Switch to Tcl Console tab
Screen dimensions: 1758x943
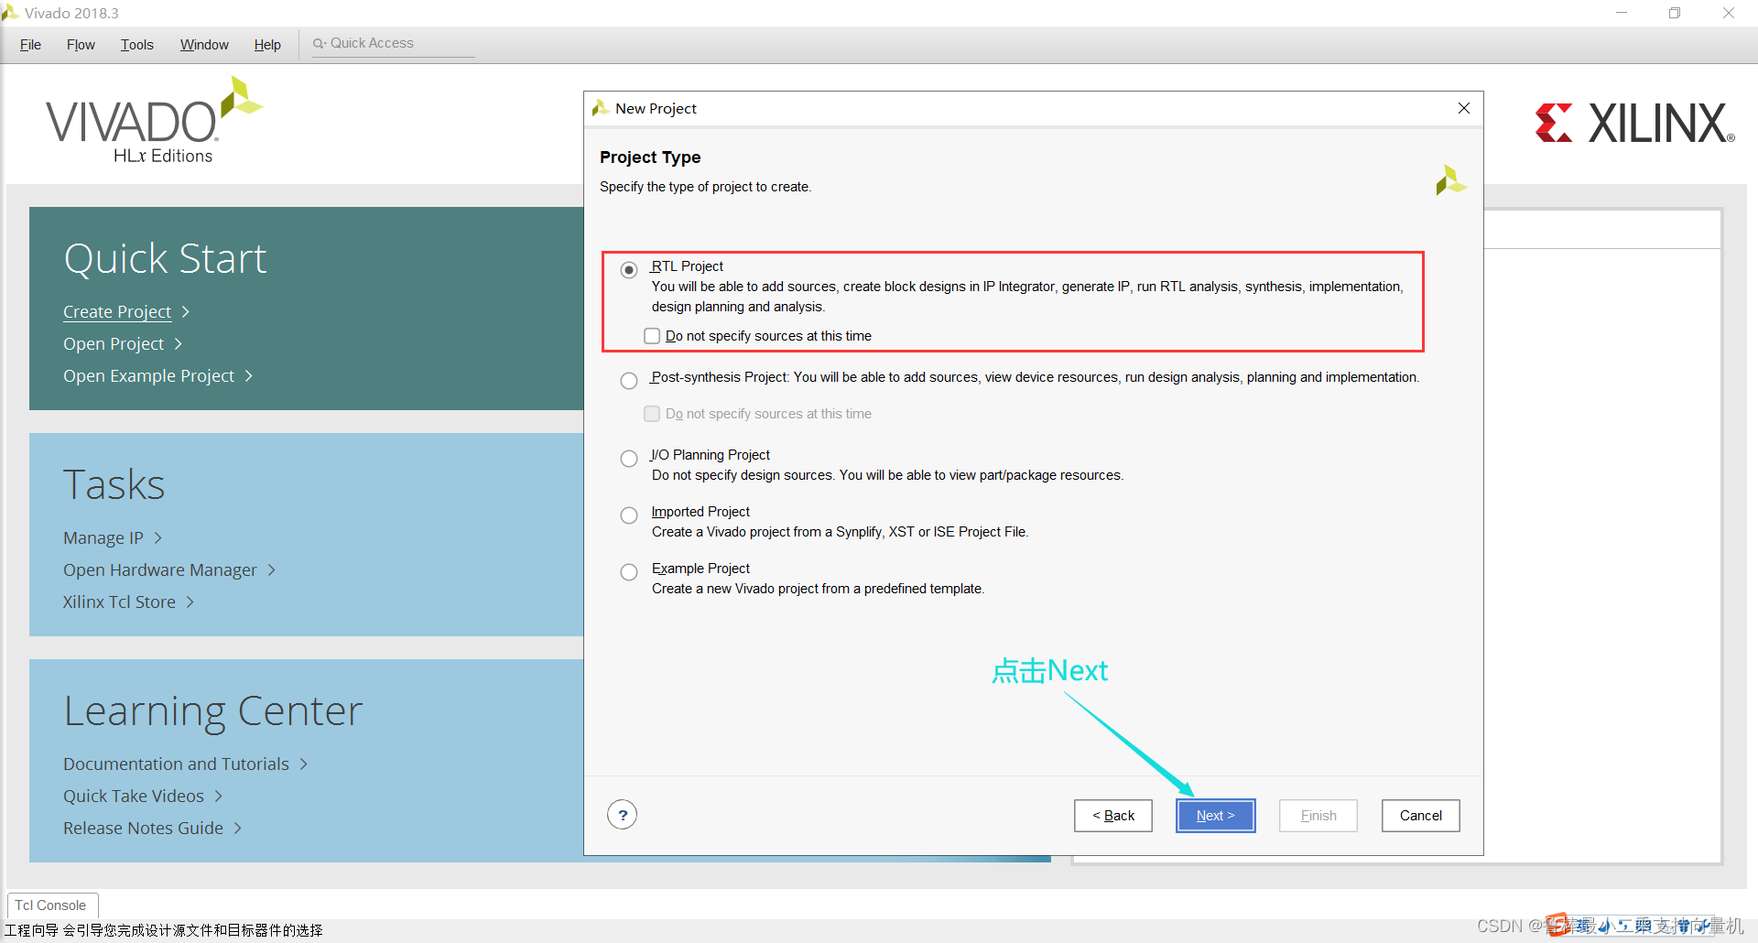coord(51,905)
